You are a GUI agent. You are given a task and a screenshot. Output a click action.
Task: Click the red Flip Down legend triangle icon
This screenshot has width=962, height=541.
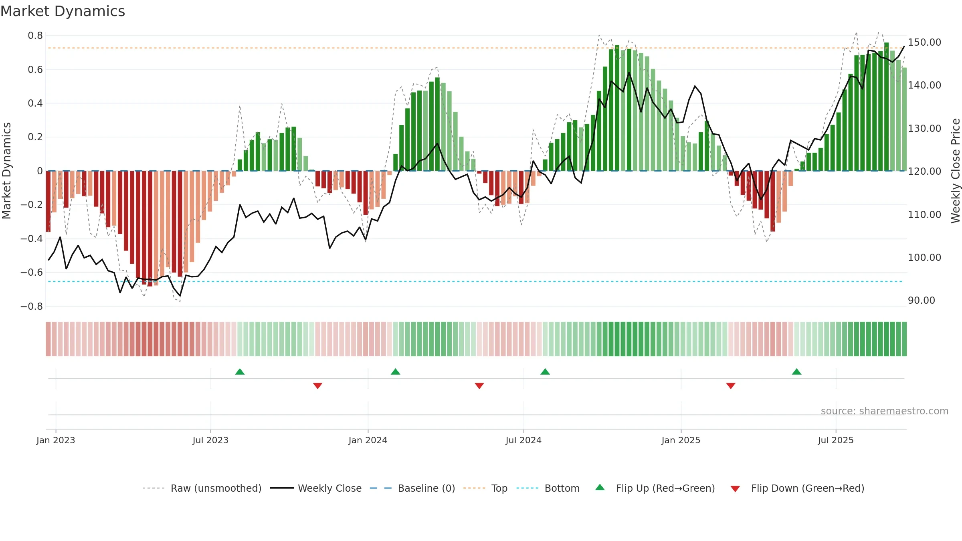click(735, 489)
